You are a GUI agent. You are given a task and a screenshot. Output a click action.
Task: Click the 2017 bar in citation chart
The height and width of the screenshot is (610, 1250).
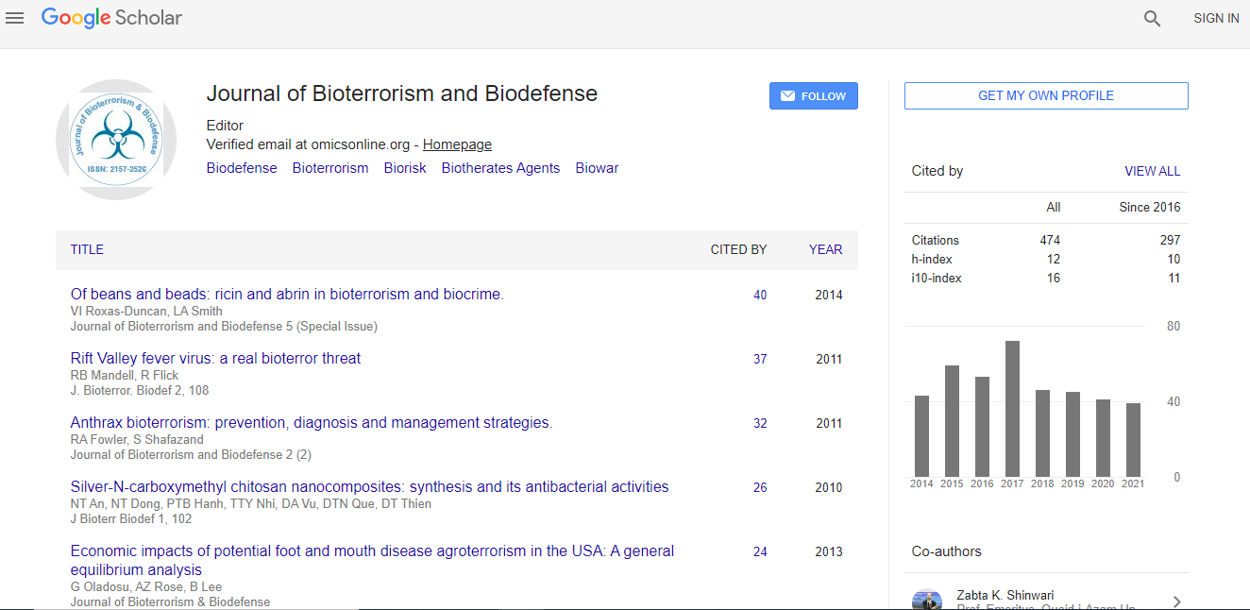(1012, 409)
